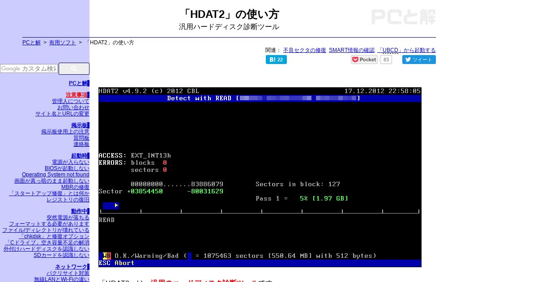Save page with the Pocket button
This screenshot has width=537, height=282.
(364, 60)
